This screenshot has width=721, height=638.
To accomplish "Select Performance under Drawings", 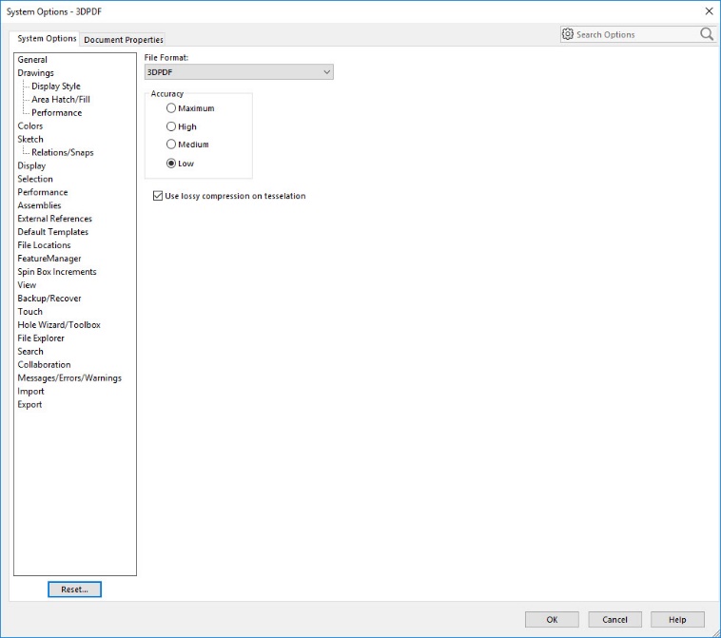I will (56, 113).
